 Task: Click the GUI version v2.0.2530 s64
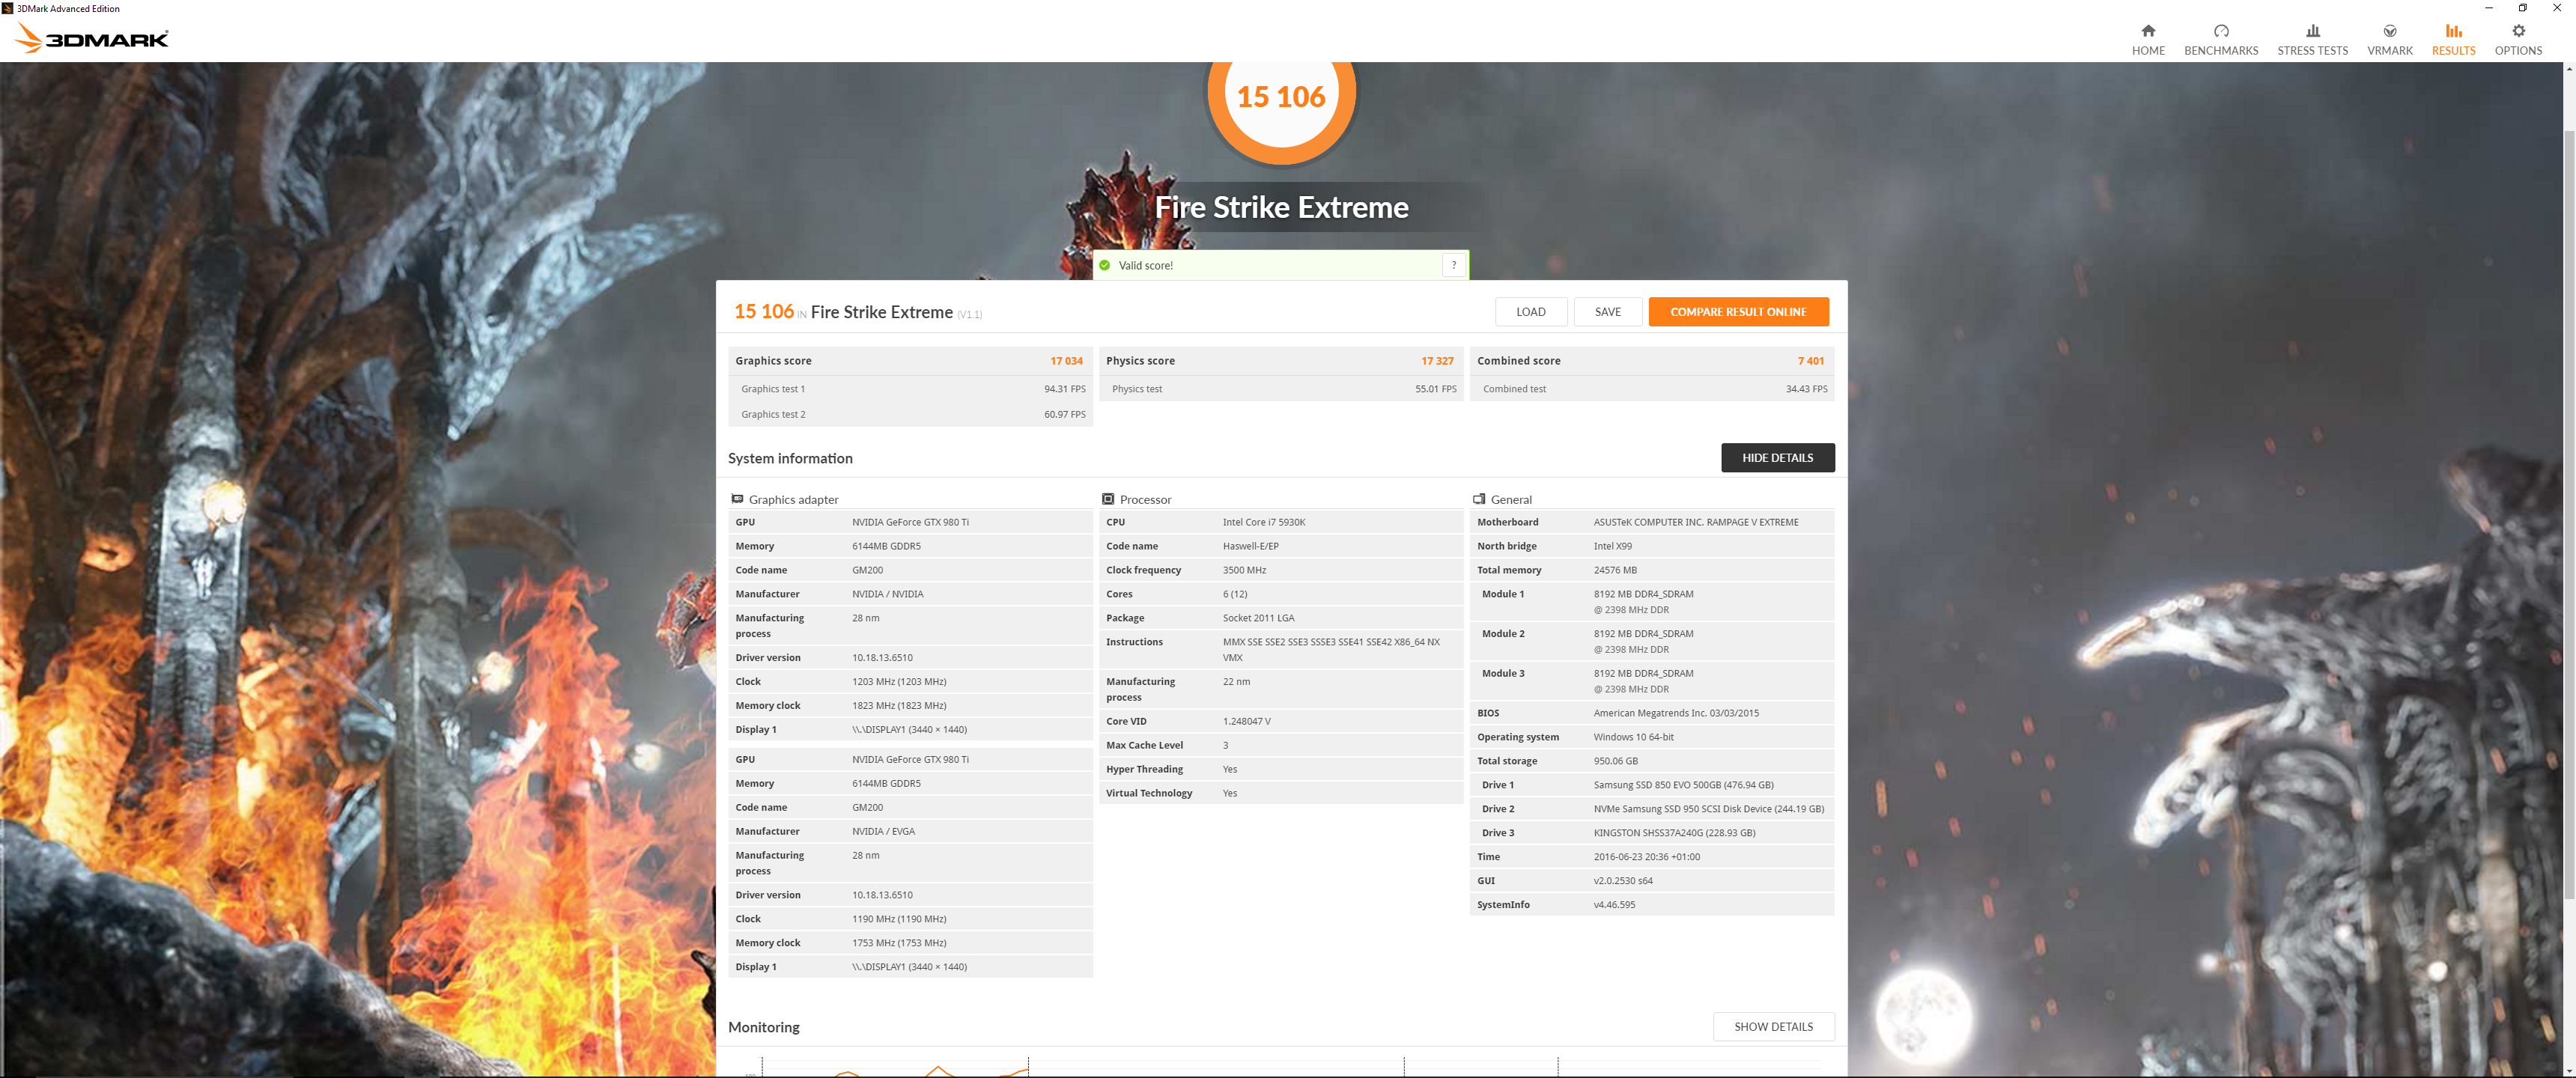coord(1622,881)
